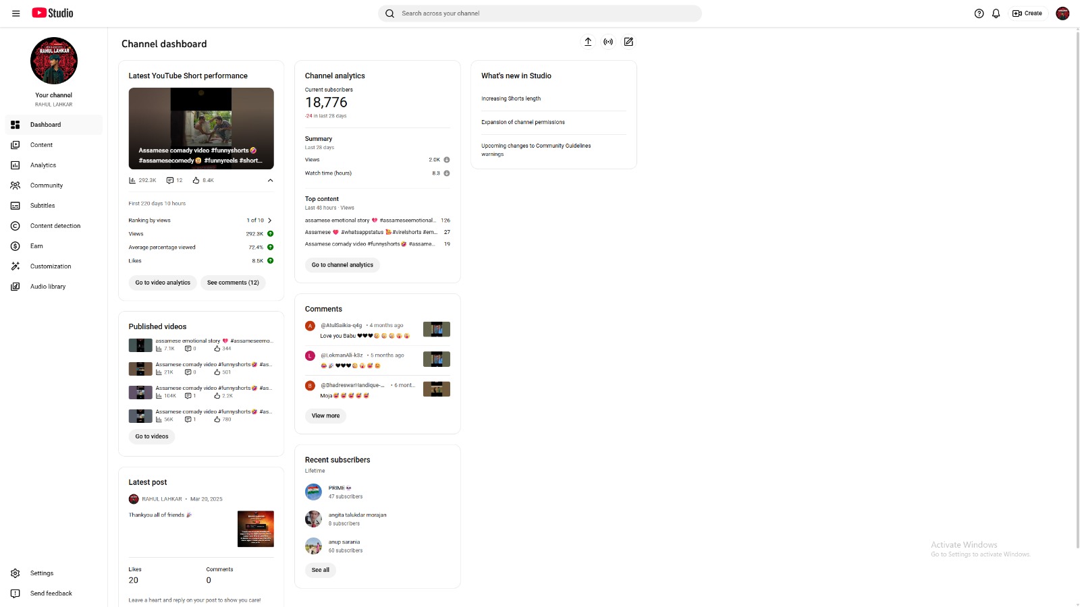Click the latest Short video thumbnail
The width and height of the screenshot is (1080, 607).
coord(201,128)
